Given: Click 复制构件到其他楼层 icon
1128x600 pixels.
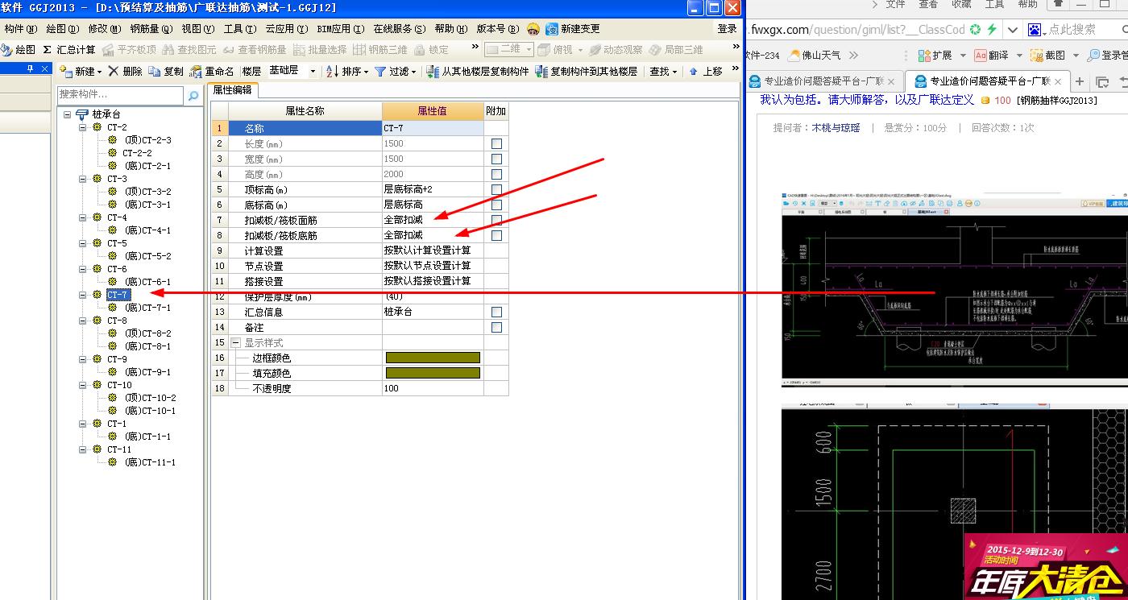Looking at the screenshot, I should coord(541,71).
